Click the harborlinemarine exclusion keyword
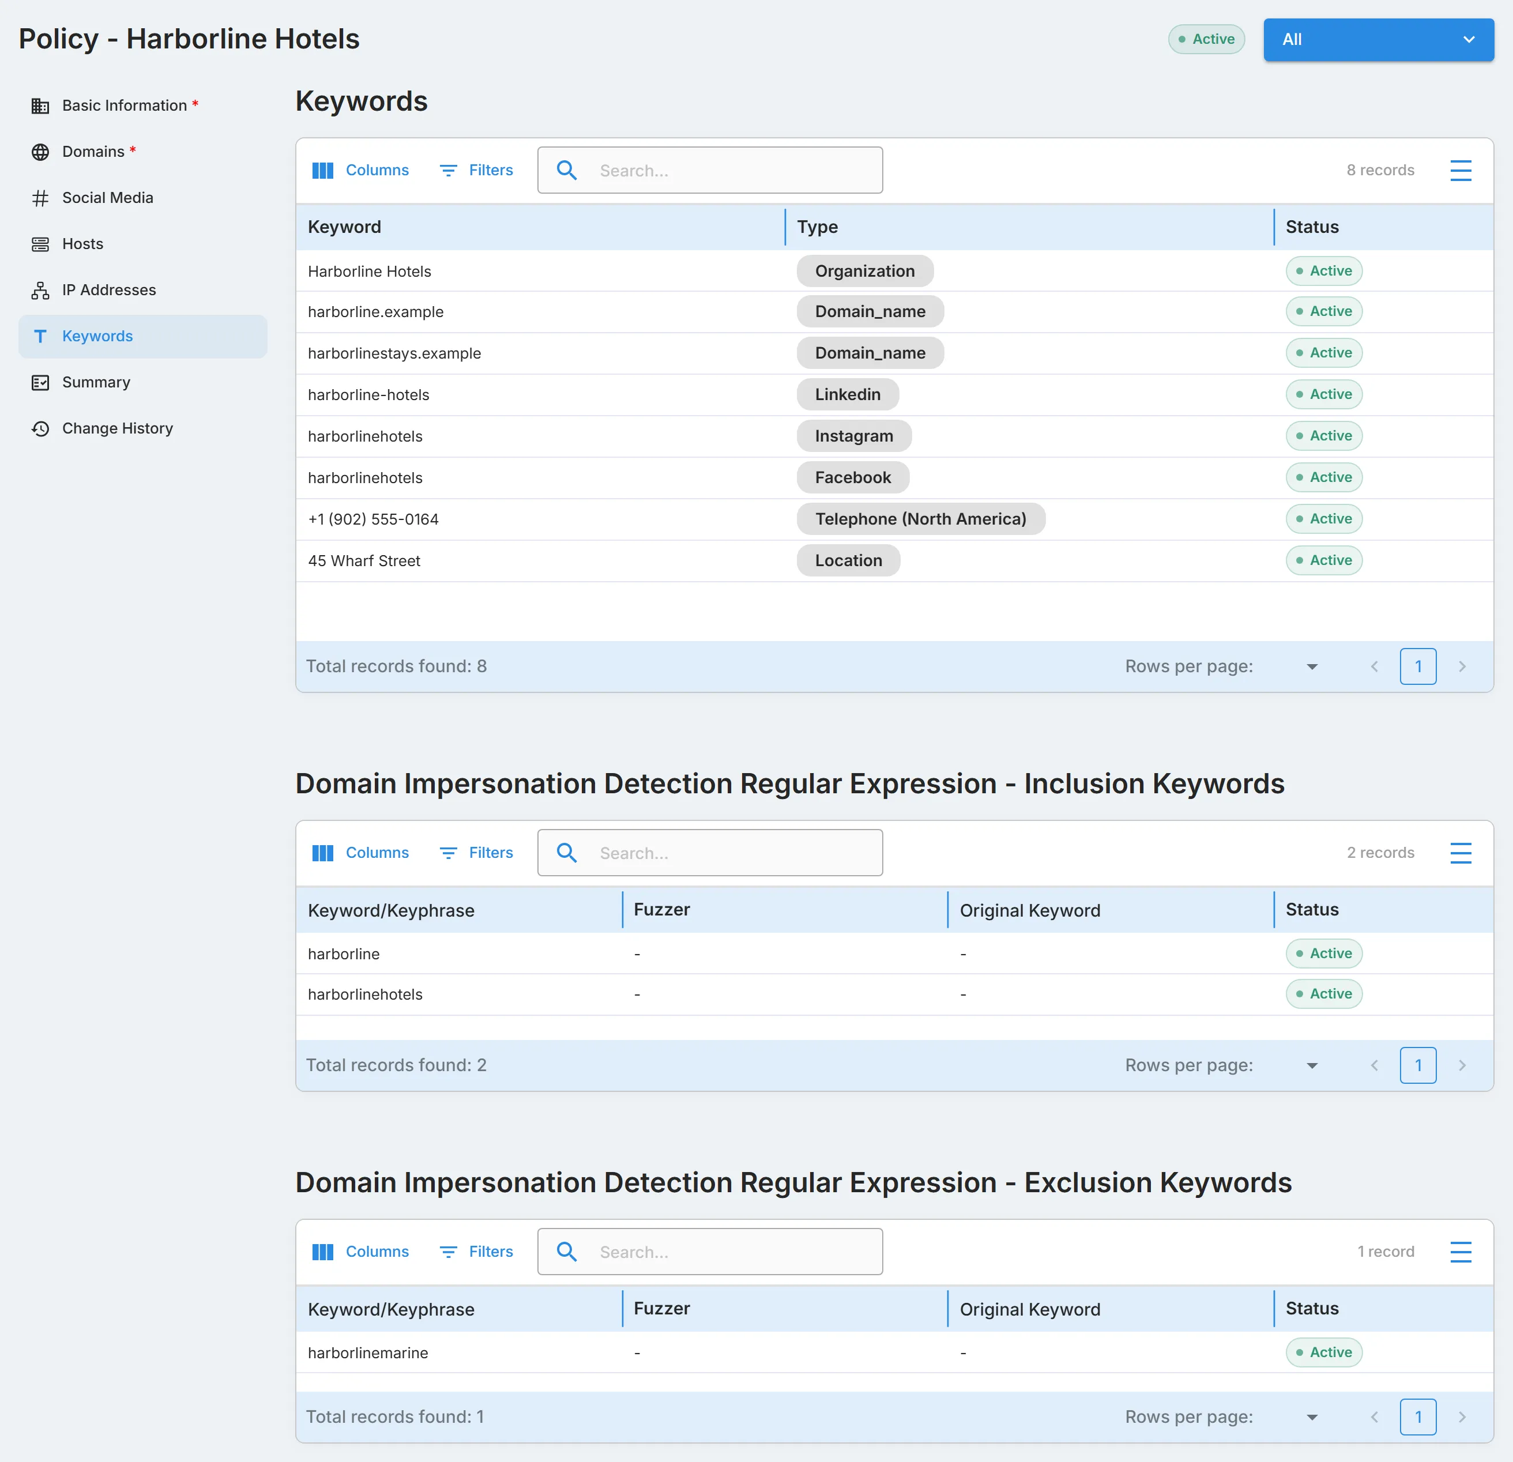The height and width of the screenshot is (1462, 1513). [x=368, y=1353]
